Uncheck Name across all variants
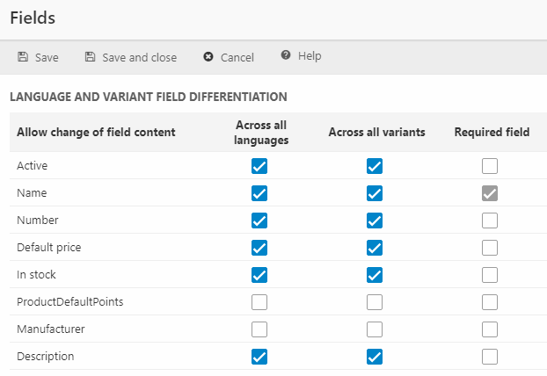 (x=375, y=193)
